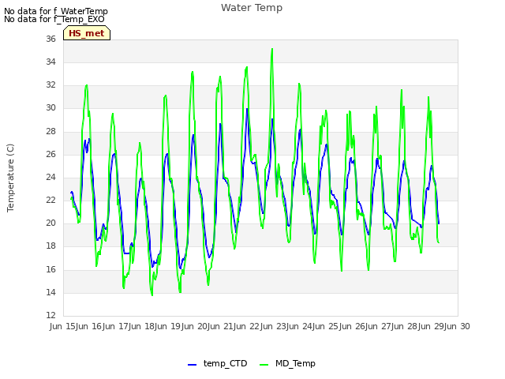The height and width of the screenshot is (379, 505).
Task: Click the 18 y-axis tick label
Action: click(x=50, y=246)
